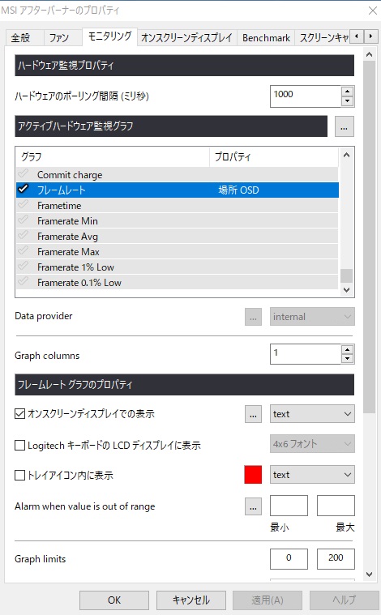Open the OSD display ellipsis settings button

[253, 414]
